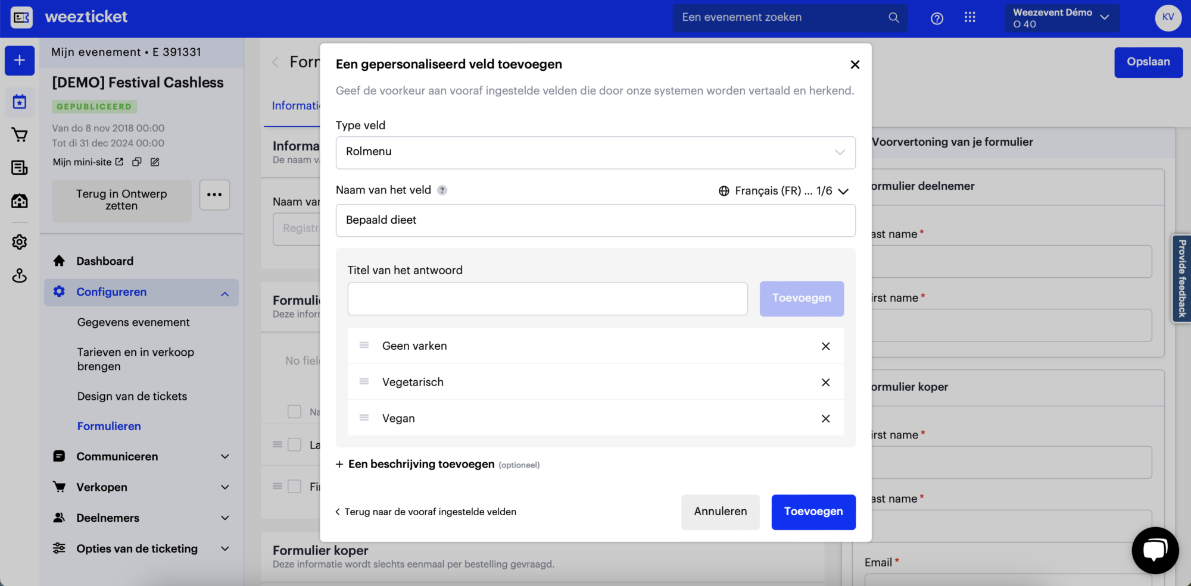The image size is (1191, 586).
Task: Expand the Communiceren menu section
Action: (225, 457)
